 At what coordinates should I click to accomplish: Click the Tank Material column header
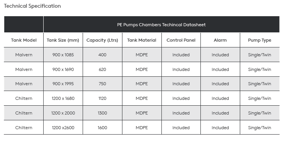142,40
